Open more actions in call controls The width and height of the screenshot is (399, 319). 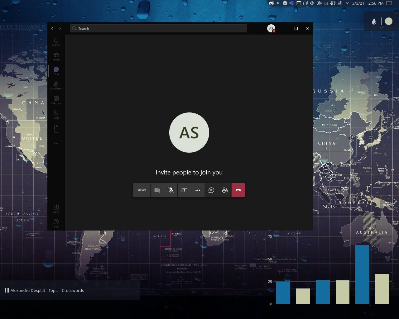tap(198, 190)
